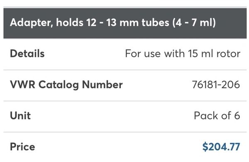Click the word 'Pack' in Unit value
249x162 pixels.
coord(206,115)
